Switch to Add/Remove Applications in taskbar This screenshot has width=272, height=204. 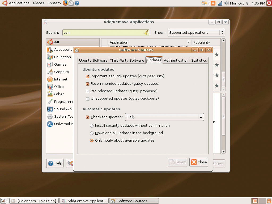(84, 201)
